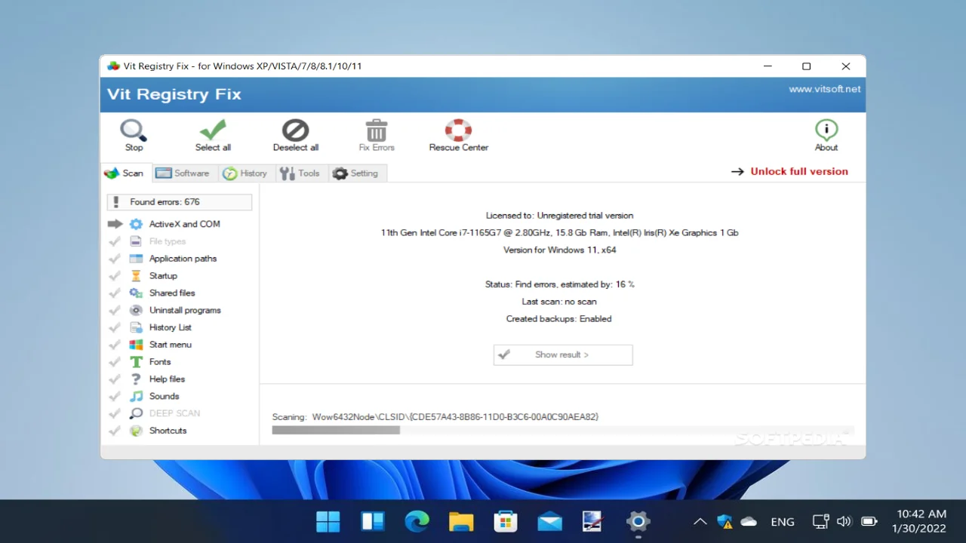The image size is (966, 543).
Task: Open the Settings gear app on the taskbar
Action: coord(638,521)
